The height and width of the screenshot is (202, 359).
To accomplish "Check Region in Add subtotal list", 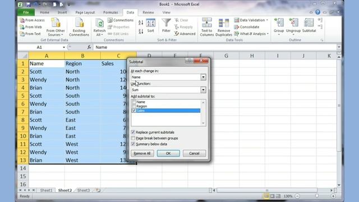I will point(134,107).
